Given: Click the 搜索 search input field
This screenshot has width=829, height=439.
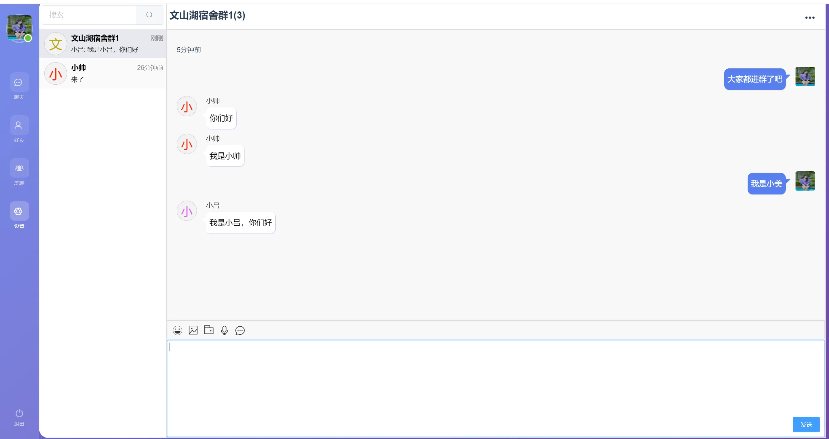Looking at the screenshot, I should point(89,15).
